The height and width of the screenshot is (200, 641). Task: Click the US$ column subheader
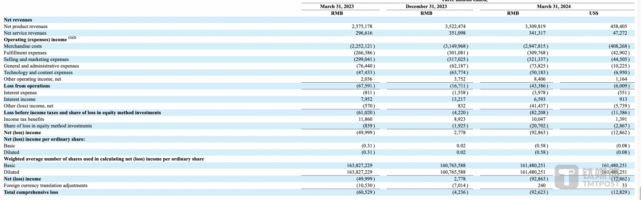pos(593,13)
